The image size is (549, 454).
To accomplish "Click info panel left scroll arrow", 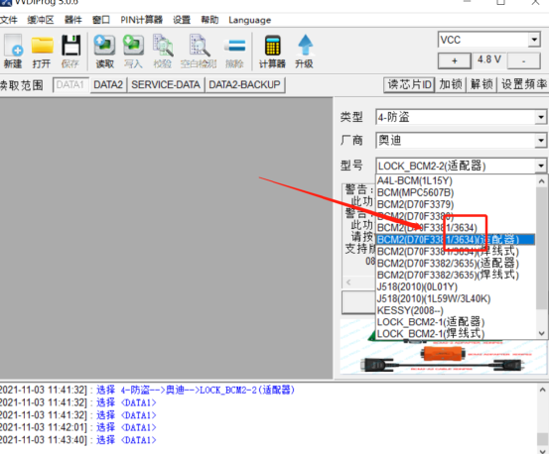I will point(348,283).
